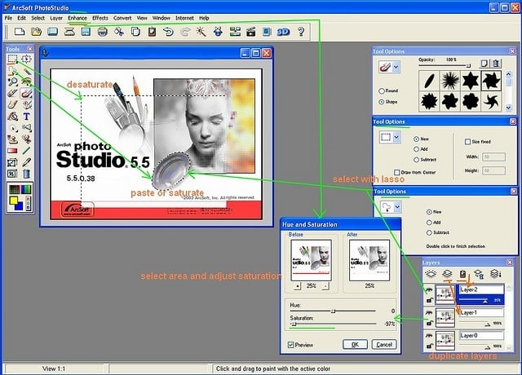Open the brush type dropdown in Tool Options
This screenshot has width=522, height=375.
[396, 67]
